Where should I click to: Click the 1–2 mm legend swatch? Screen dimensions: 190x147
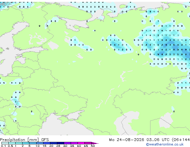pyautogui.click(x=19, y=143)
